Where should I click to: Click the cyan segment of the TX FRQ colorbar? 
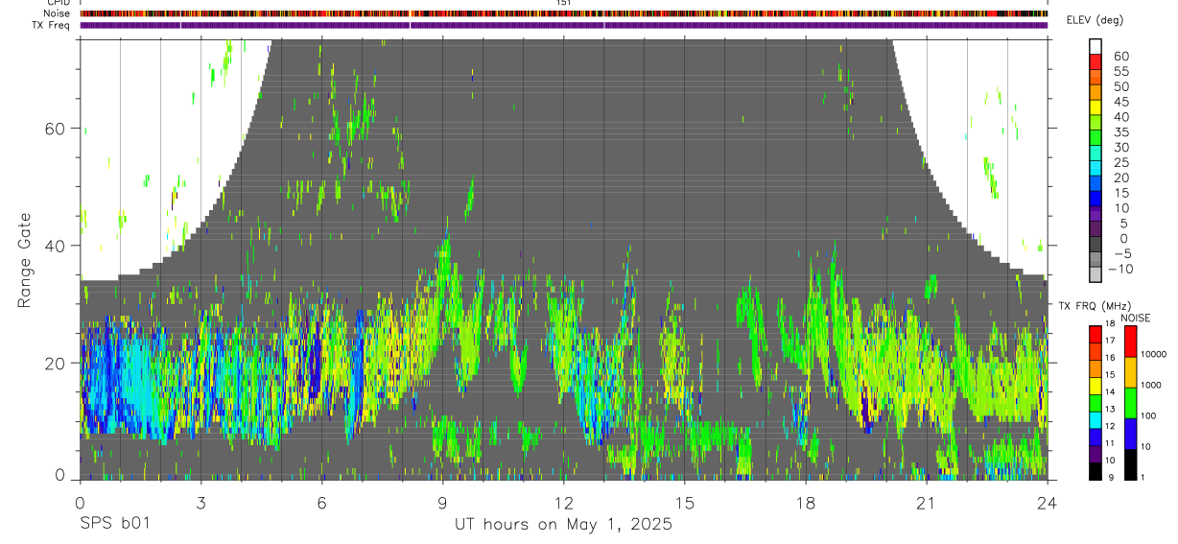pyautogui.click(x=1096, y=419)
